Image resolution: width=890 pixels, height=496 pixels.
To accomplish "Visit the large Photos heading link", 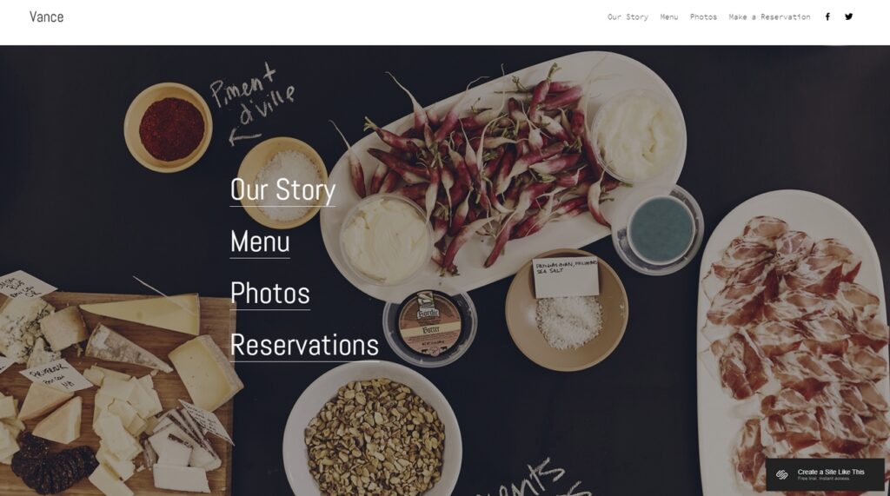I will click(x=270, y=294).
